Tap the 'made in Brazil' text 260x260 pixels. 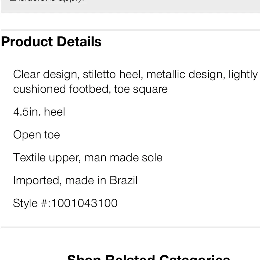coord(101,180)
